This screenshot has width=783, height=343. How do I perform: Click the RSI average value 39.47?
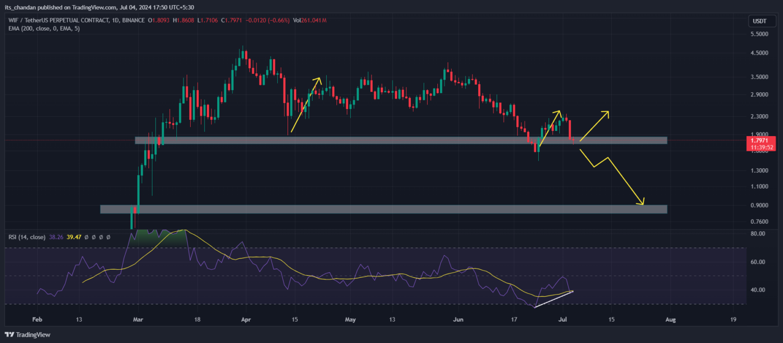click(74, 238)
